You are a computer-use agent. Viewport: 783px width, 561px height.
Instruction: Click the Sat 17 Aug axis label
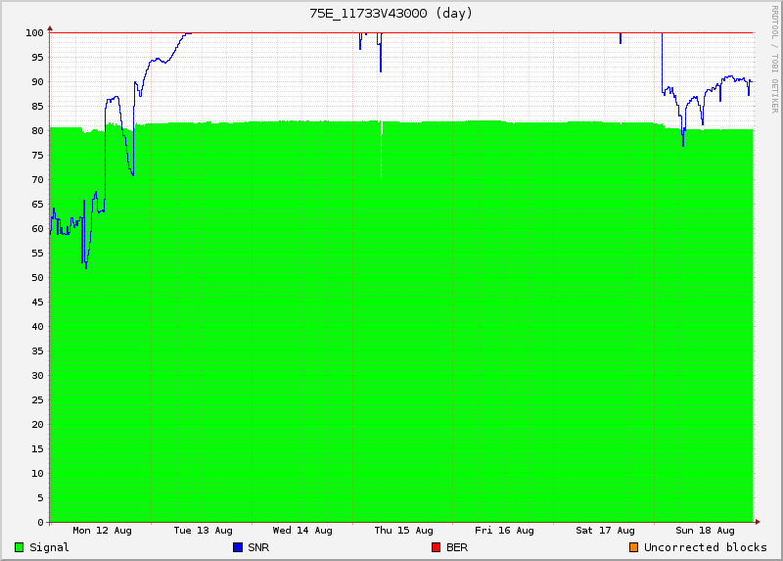coord(605,531)
